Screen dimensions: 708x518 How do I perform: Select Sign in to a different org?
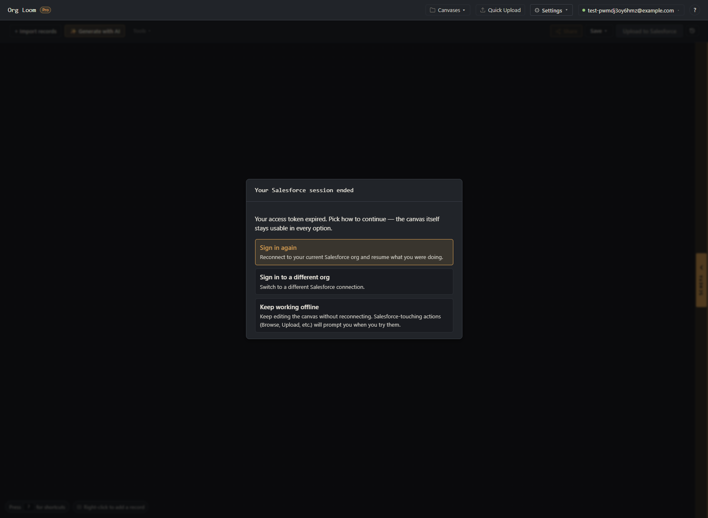pyautogui.click(x=354, y=282)
